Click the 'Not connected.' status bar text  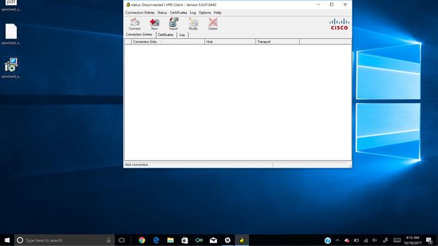tap(137, 164)
